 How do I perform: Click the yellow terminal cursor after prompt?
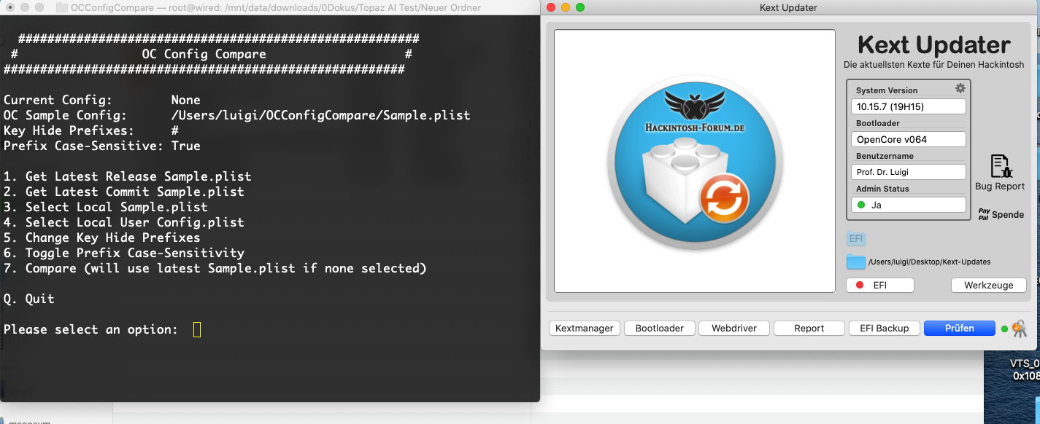point(197,329)
